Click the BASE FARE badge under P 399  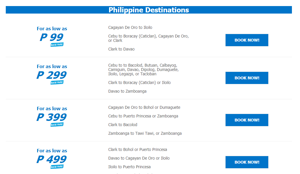click(x=57, y=125)
